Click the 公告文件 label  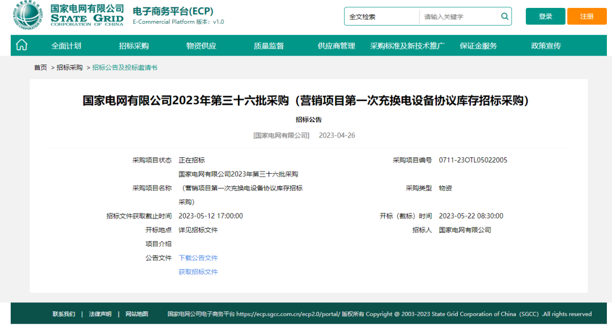point(159,258)
